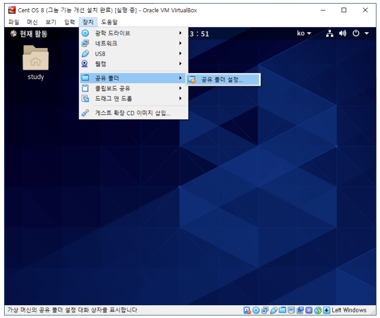Maximize the VirtualBox window
The image size is (380, 318).
pyautogui.click(x=344, y=10)
